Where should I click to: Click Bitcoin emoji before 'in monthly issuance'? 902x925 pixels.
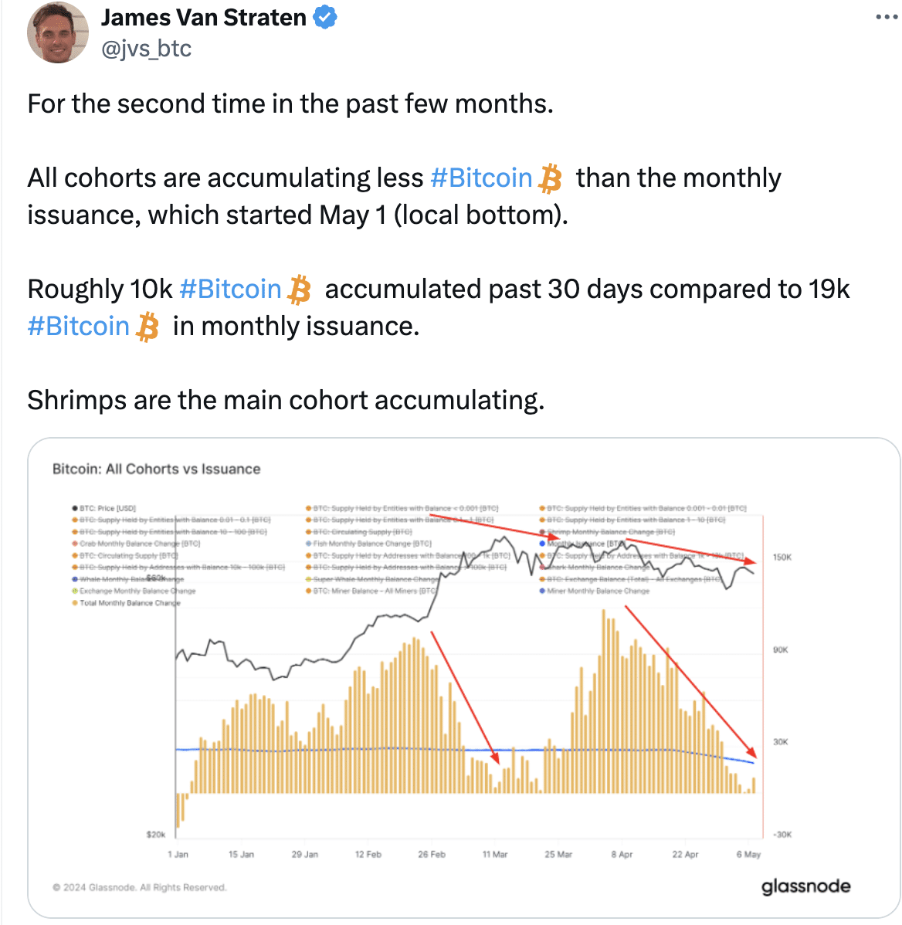pyautogui.click(x=147, y=327)
